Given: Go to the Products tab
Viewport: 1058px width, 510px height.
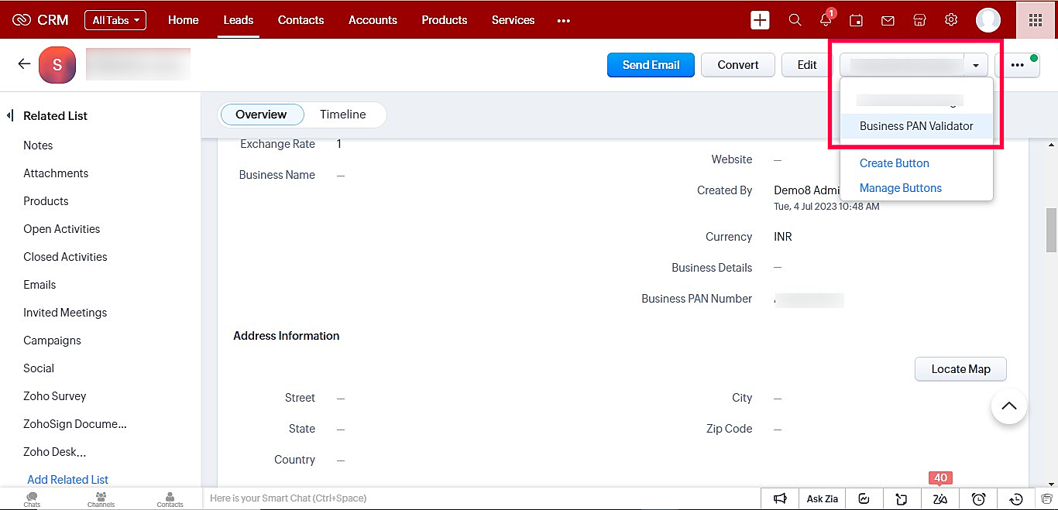Looking at the screenshot, I should [445, 20].
